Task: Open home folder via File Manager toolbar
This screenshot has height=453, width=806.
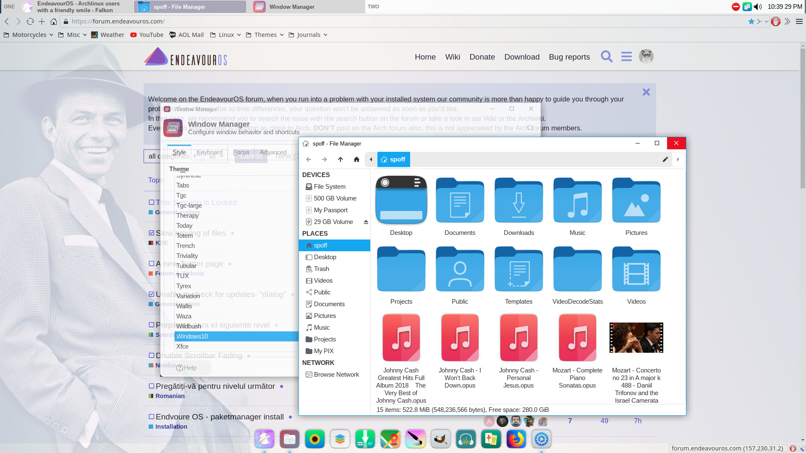Action: [x=356, y=159]
